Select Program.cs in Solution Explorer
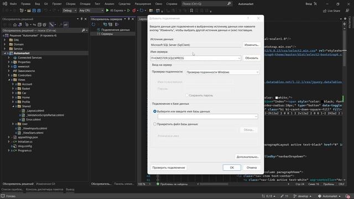 click(x=24, y=150)
